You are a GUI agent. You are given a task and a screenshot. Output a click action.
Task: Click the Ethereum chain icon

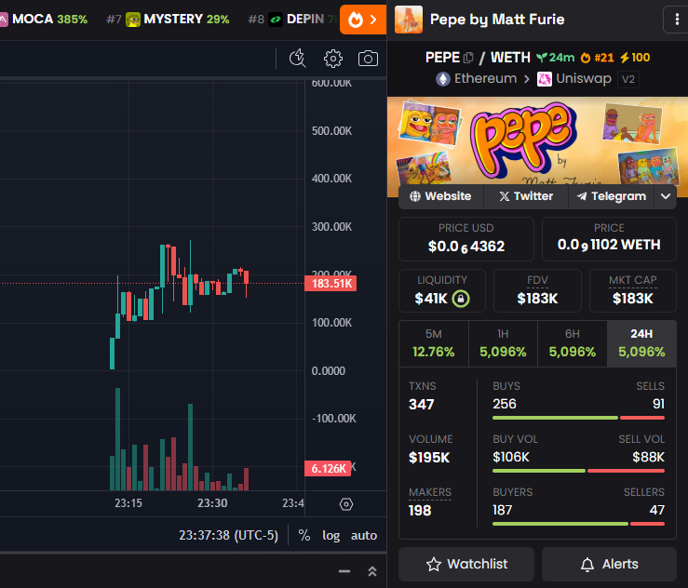click(443, 79)
